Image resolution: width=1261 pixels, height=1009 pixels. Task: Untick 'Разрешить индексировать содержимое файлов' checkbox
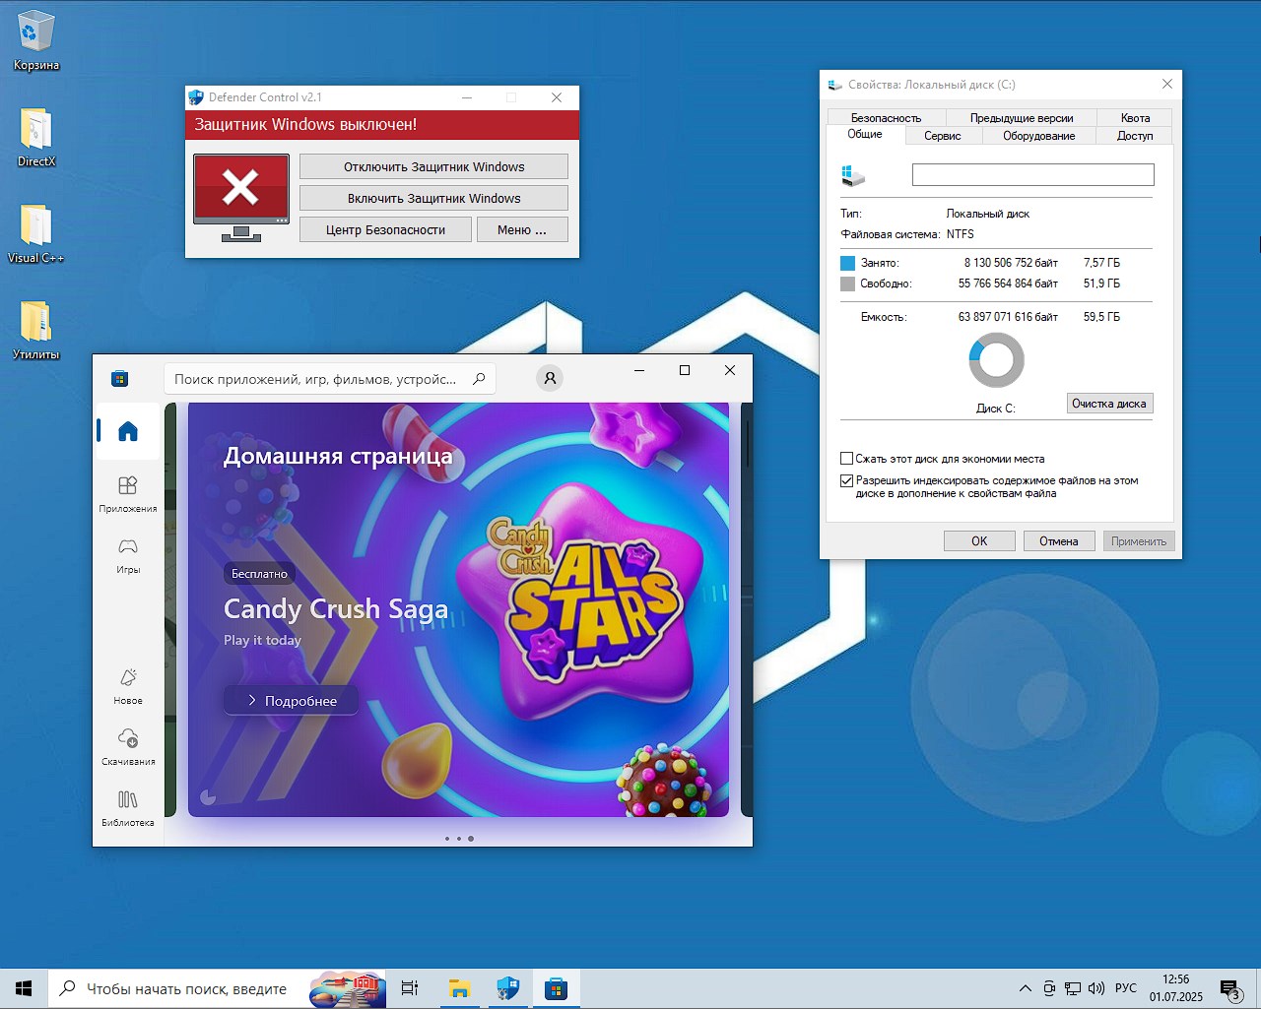pos(846,481)
